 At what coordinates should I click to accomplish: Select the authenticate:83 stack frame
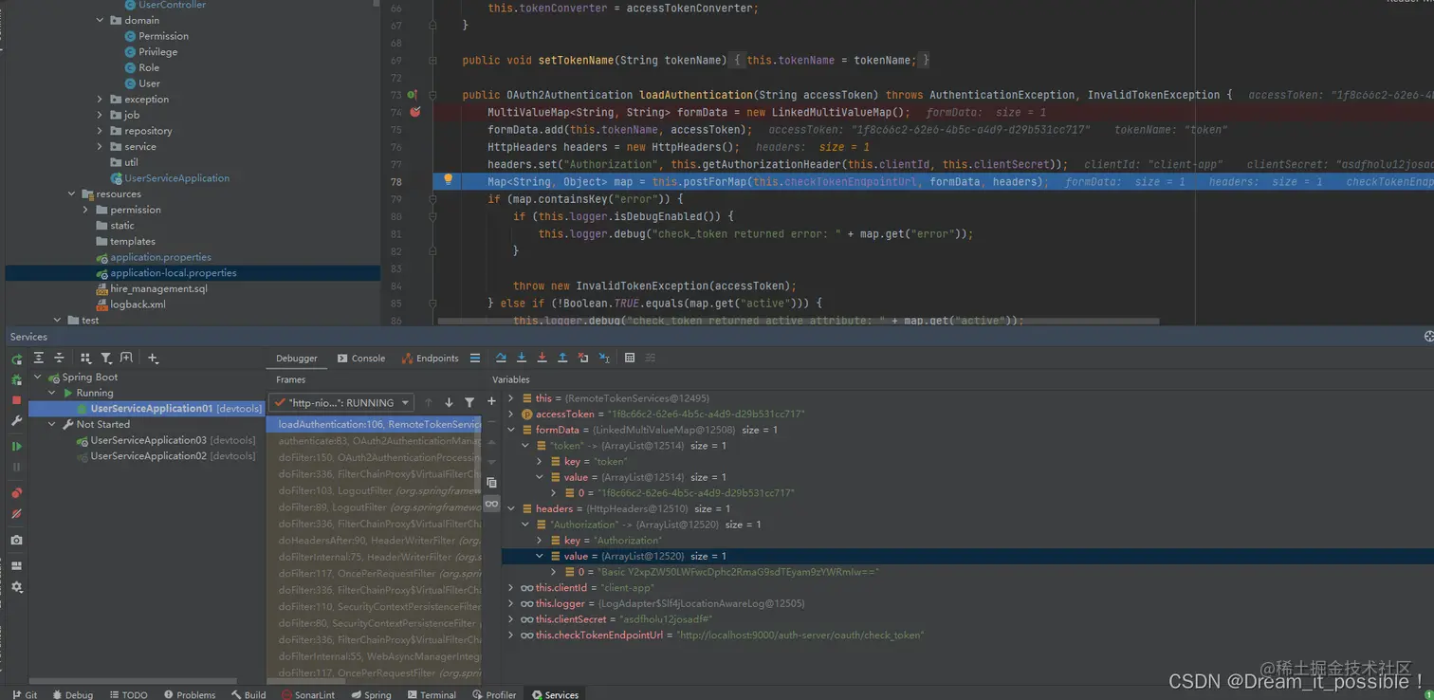pyautogui.click(x=375, y=441)
